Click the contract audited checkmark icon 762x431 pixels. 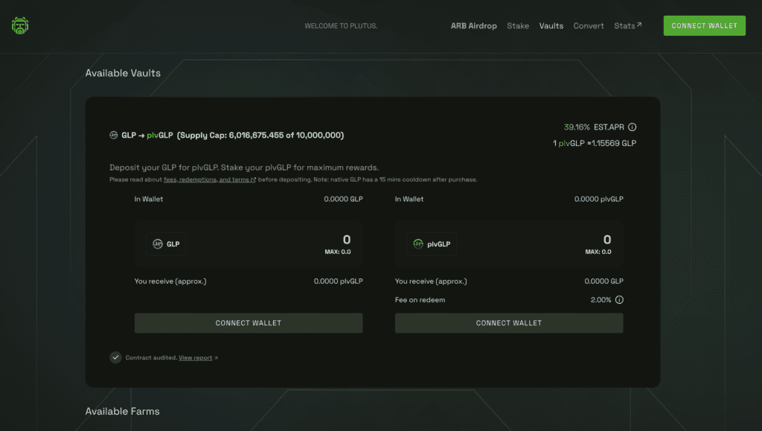(x=115, y=357)
